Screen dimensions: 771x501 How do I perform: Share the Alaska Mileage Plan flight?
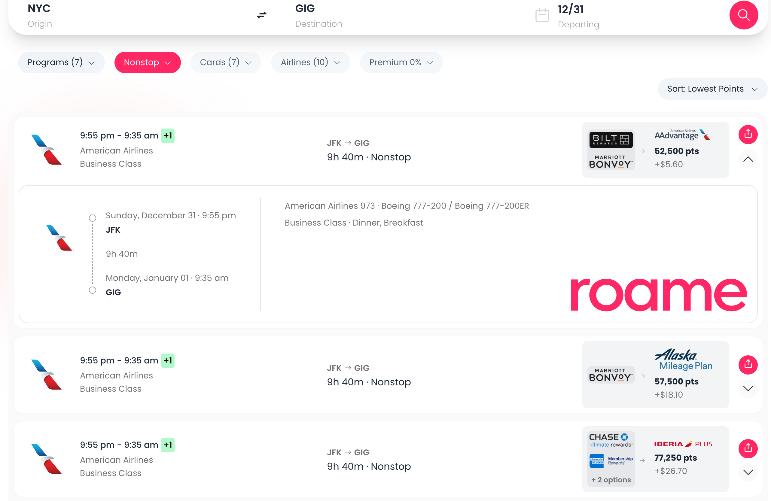(748, 365)
